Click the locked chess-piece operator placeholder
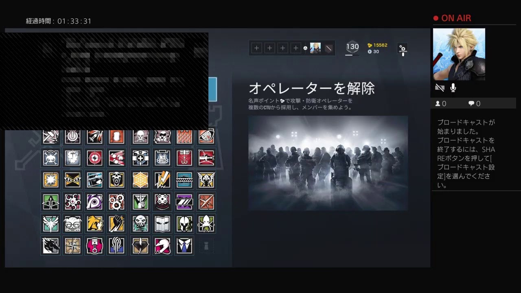521x293 pixels. (x=206, y=246)
